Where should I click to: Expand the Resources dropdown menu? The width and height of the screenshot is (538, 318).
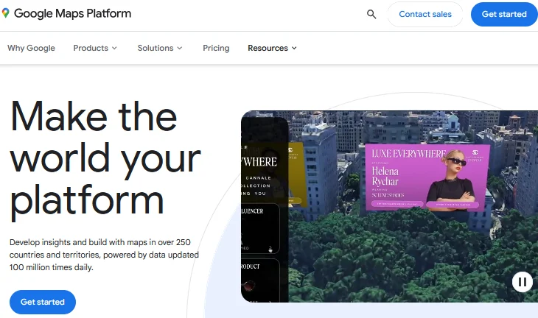click(272, 48)
